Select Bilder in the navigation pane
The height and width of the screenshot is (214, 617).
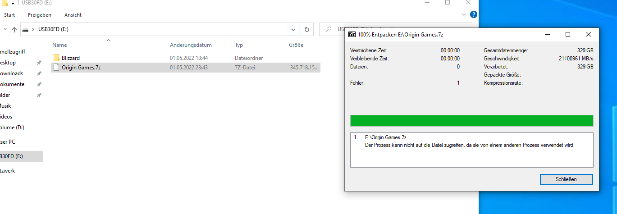[x=5, y=95]
